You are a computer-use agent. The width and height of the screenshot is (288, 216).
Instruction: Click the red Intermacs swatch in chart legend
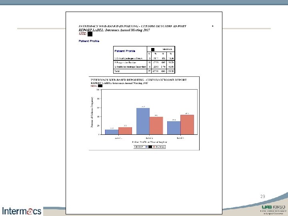click(154, 147)
